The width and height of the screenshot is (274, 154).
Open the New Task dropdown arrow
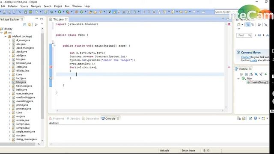[242, 25]
